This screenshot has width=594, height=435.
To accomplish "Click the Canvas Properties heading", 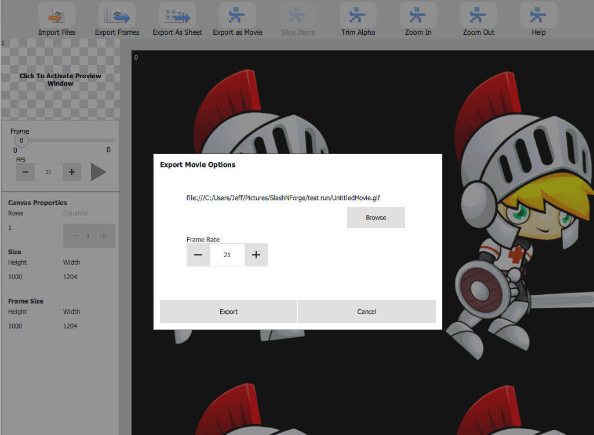I will [x=38, y=203].
